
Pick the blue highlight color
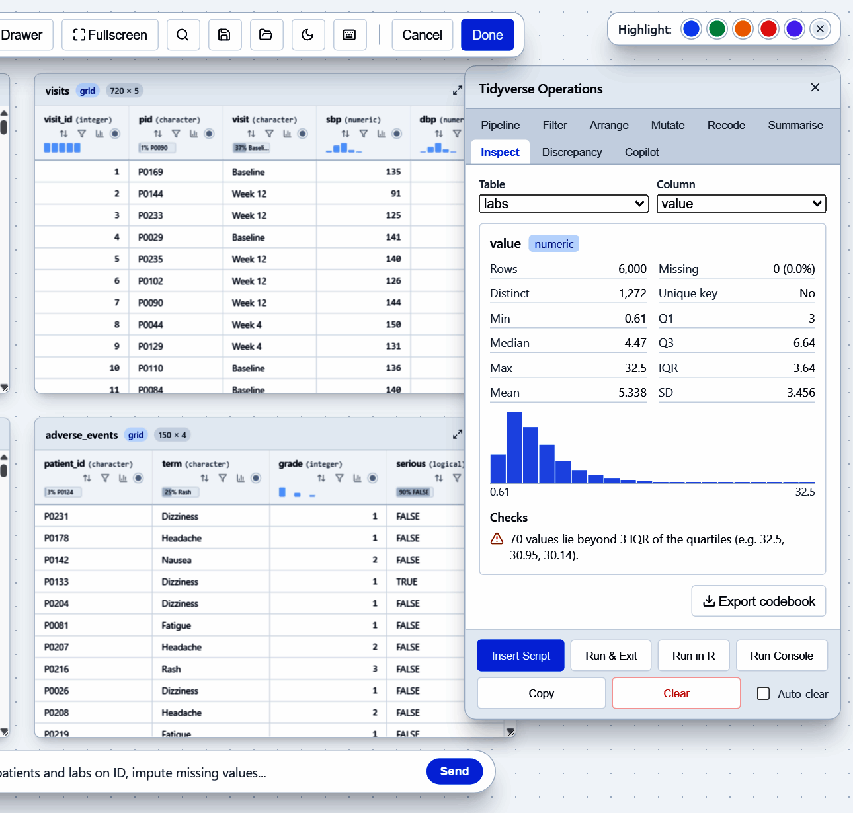click(691, 29)
